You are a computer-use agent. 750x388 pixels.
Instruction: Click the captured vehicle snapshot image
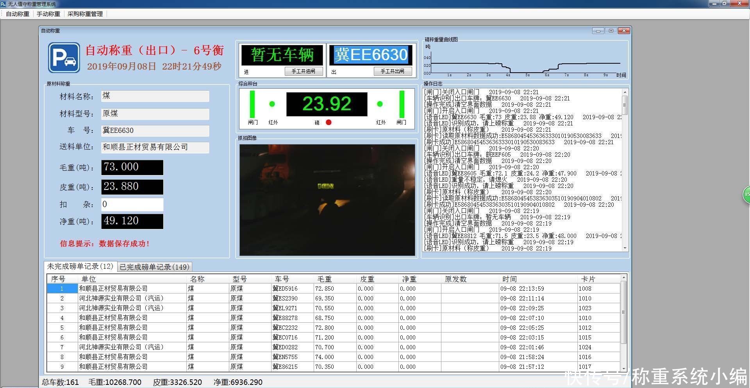[x=327, y=200]
